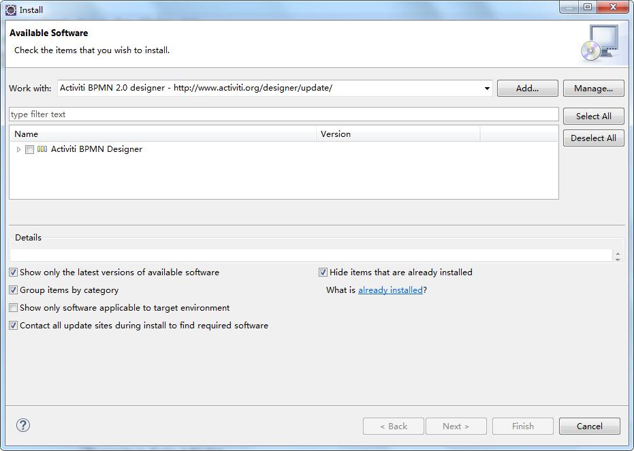Screen dimensions: 634x451
Task: Cancel the Install dialog
Action: point(590,426)
